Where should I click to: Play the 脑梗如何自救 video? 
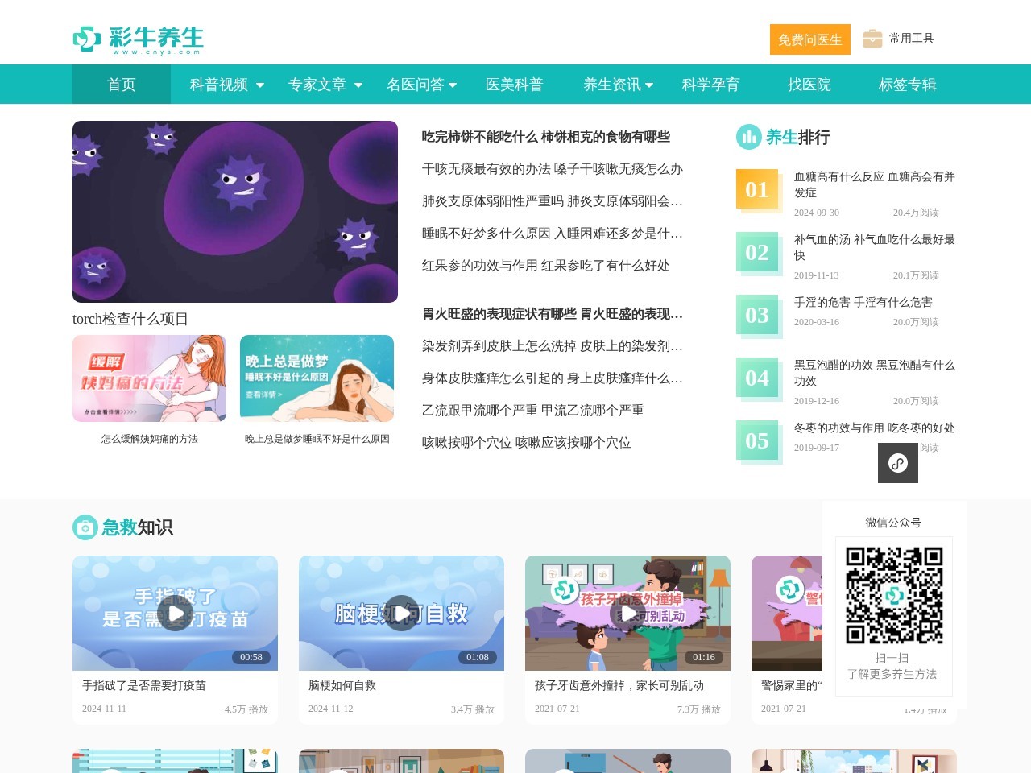click(x=401, y=612)
